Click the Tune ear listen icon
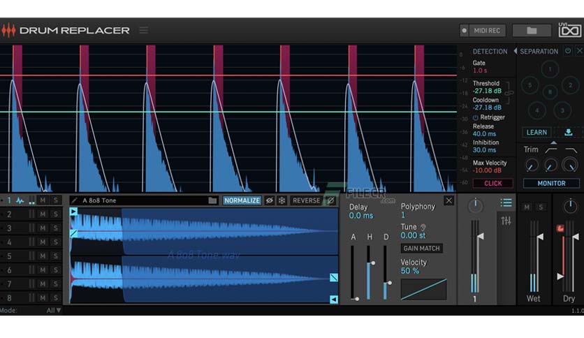Screen dimensions: 584x338 coord(423,227)
